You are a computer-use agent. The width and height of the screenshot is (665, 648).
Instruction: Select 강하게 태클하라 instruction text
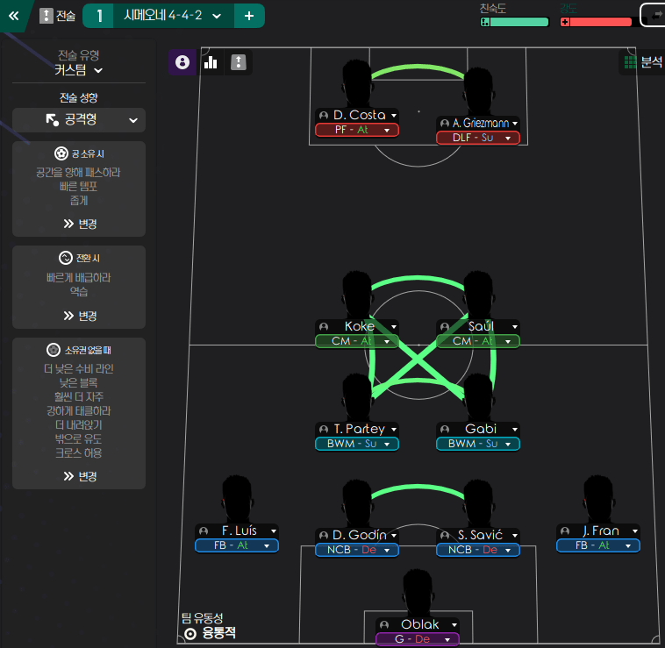(x=79, y=410)
